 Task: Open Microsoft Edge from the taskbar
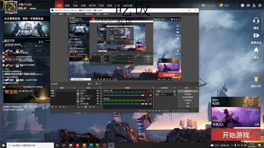[x=91, y=145]
